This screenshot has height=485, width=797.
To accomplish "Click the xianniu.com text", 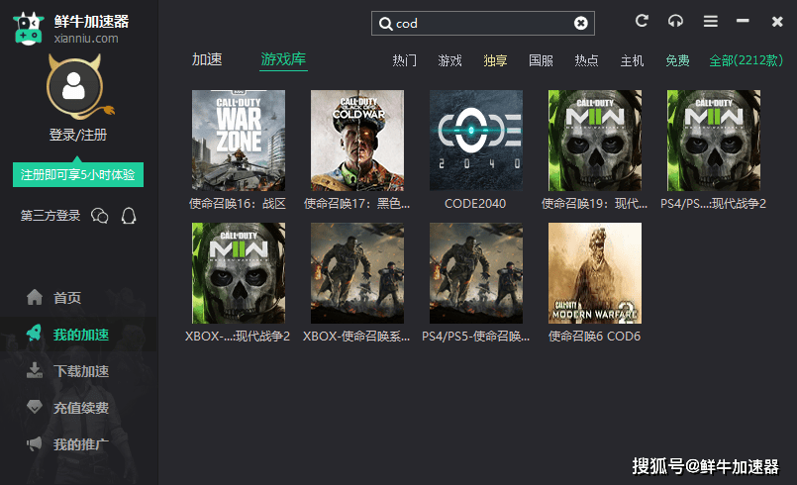I will pos(86,39).
